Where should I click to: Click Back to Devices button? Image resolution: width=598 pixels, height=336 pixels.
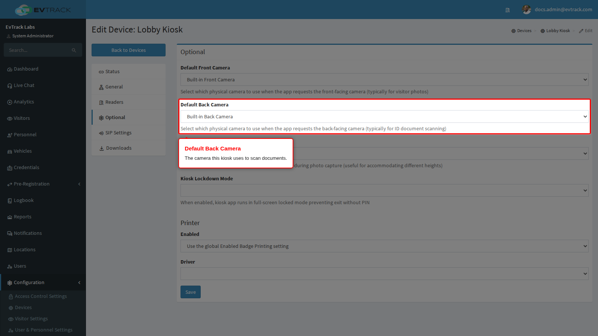point(129,50)
